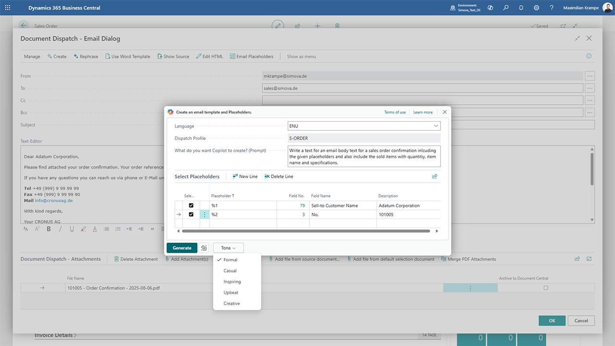Image resolution: width=615 pixels, height=346 pixels.
Task: Click the Generate button
Action: coord(182,248)
